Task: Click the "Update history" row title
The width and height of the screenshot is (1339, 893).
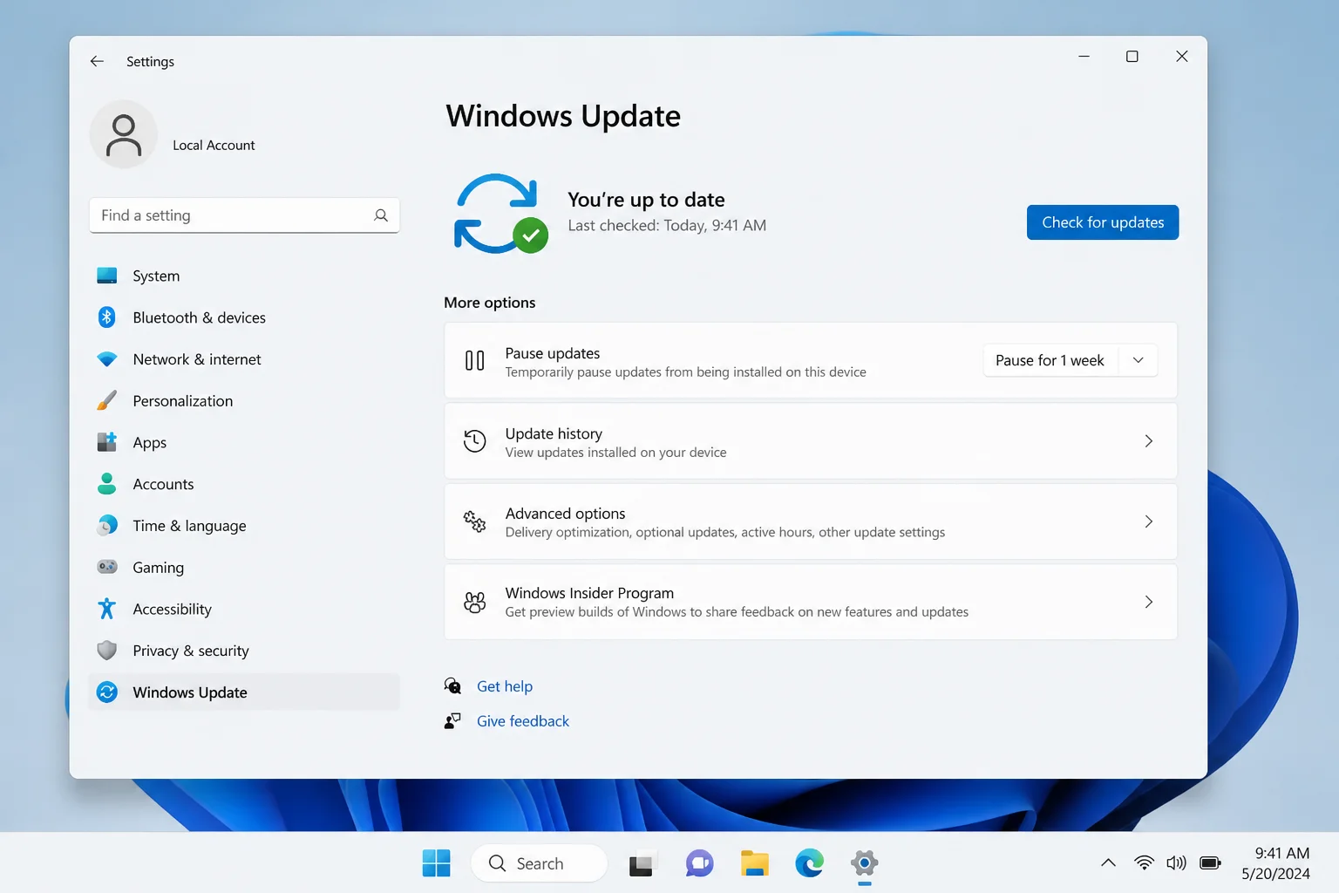Action: 554,433
